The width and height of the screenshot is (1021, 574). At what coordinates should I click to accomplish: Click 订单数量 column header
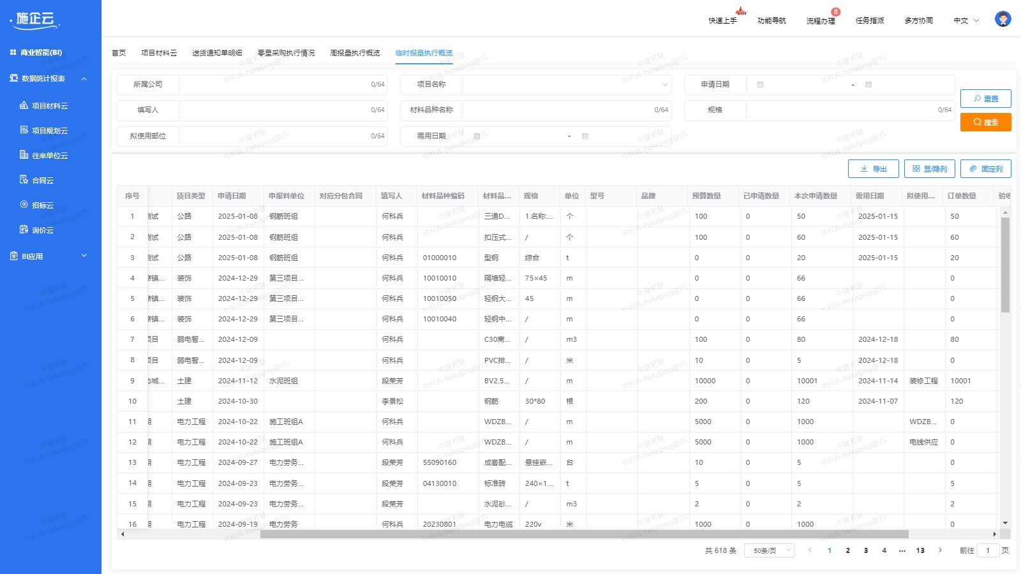click(968, 196)
